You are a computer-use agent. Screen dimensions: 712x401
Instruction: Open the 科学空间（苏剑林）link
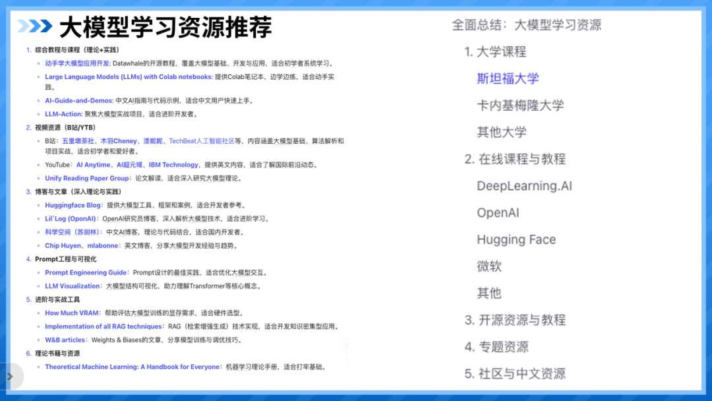click(72, 231)
